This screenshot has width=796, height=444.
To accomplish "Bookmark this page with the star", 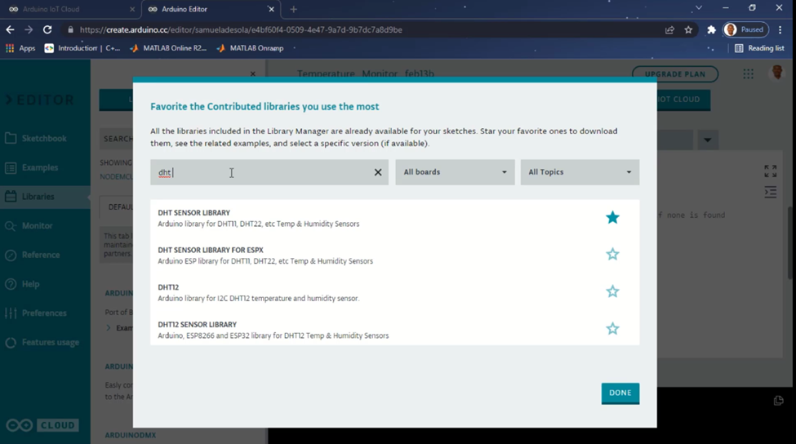I will [x=688, y=30].
